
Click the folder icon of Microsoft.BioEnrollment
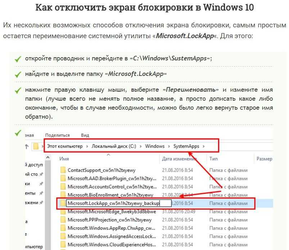pyautogui.click(x=63, y=195)
